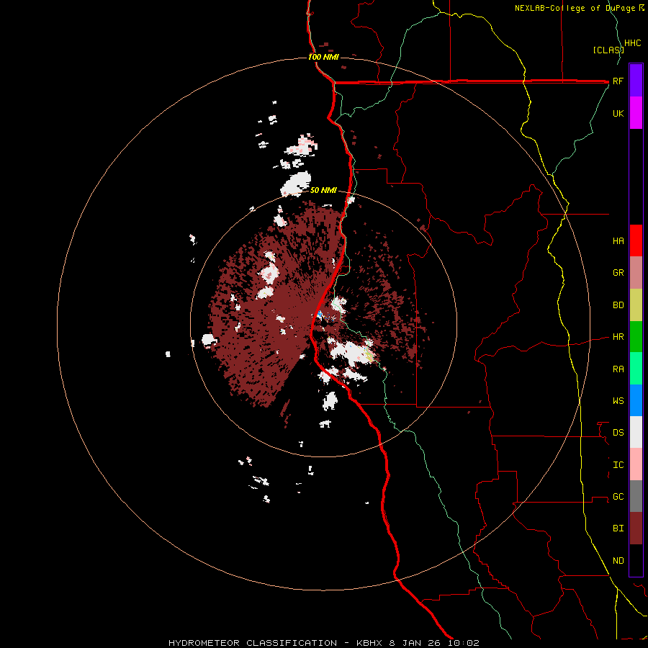
Task: Click the "100 NMI" range ring label
Action: [x=323, y=57]
